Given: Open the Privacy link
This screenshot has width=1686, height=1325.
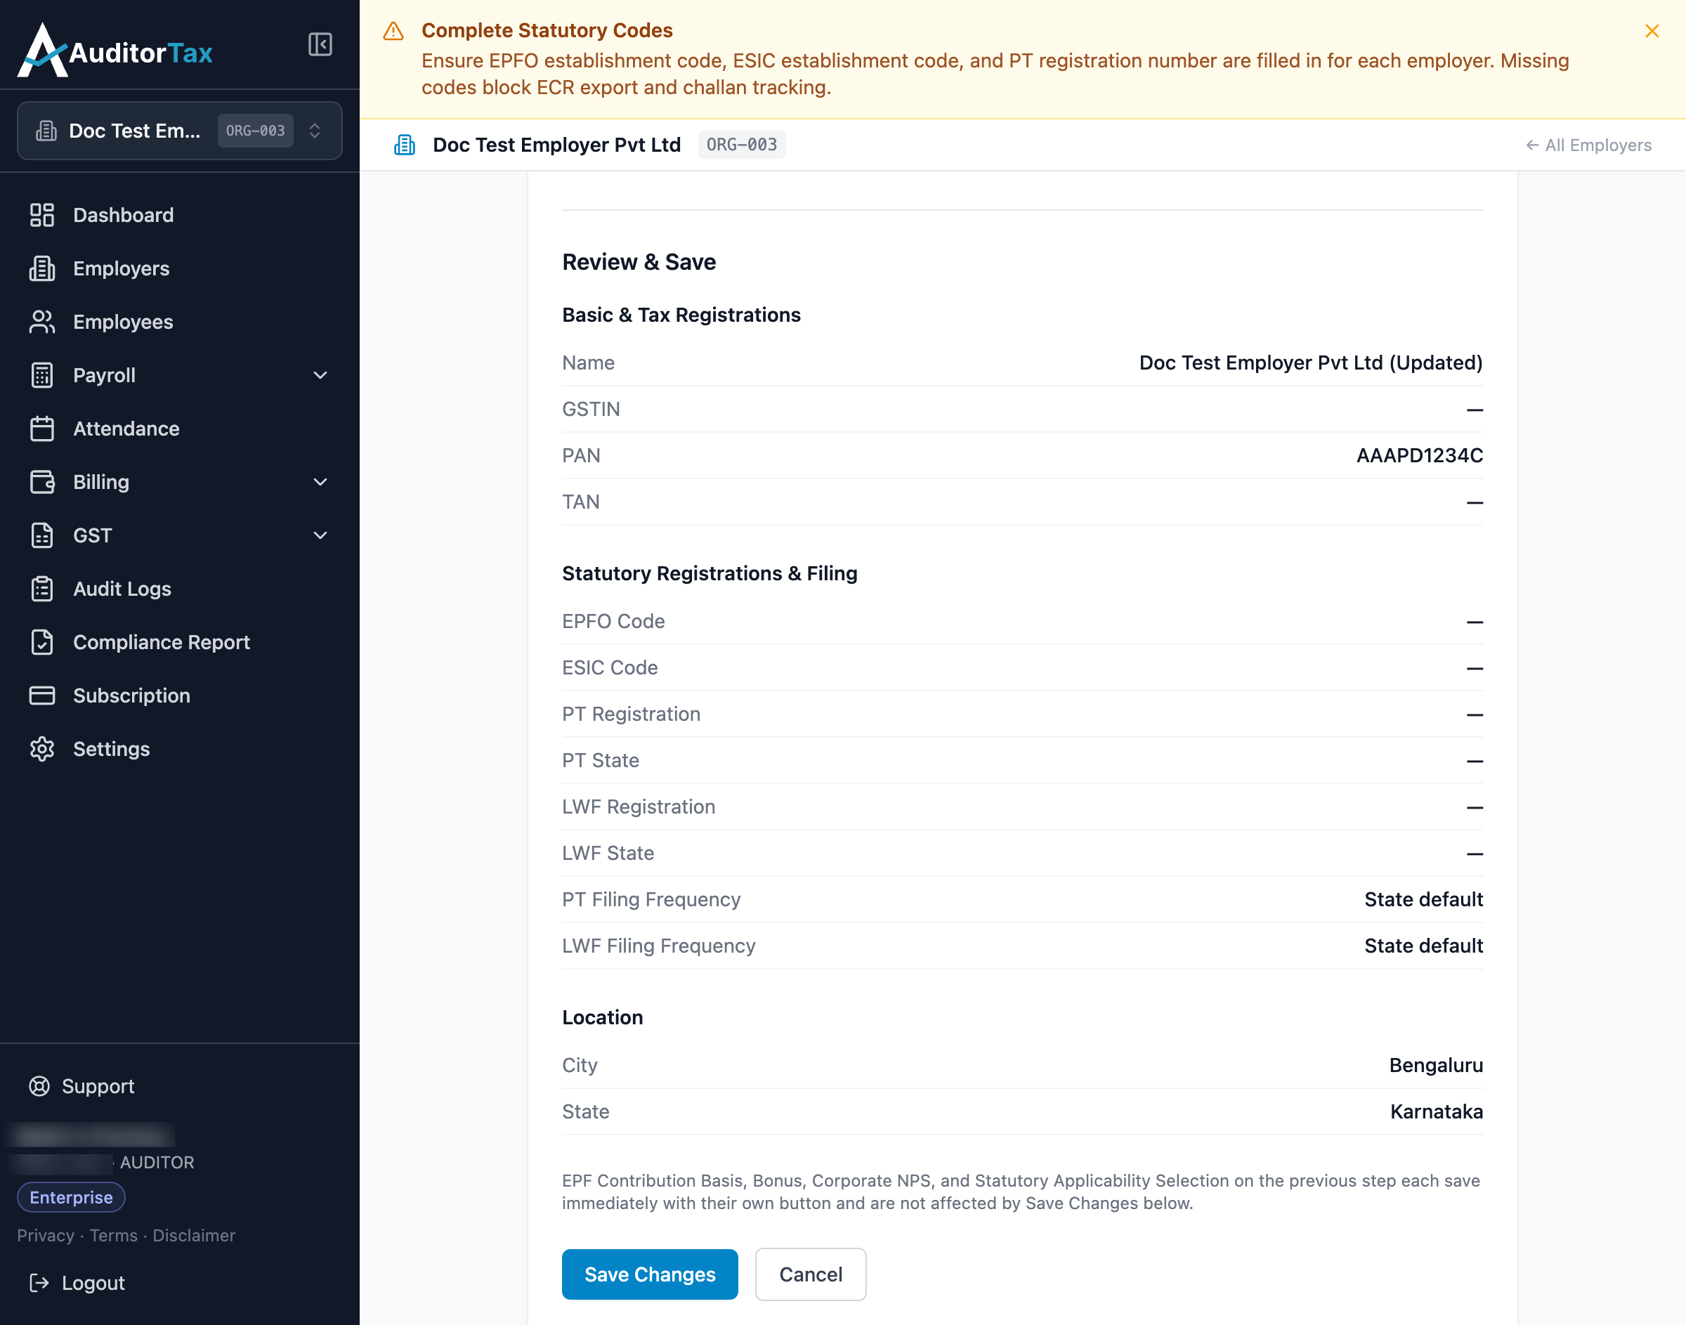Looking at the screenshot, I should (x=46, y=1235).
